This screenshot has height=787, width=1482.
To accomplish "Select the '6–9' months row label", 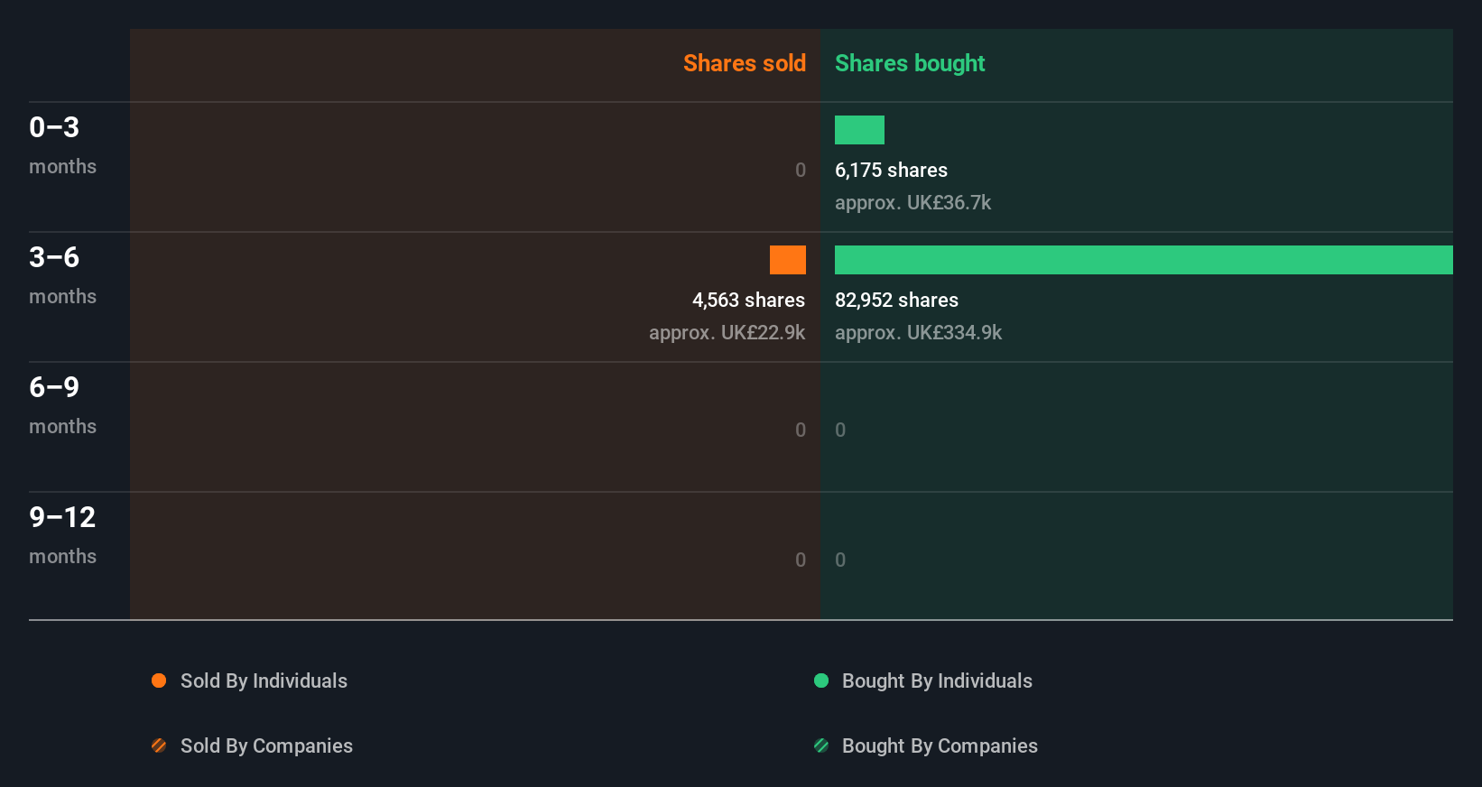I will pos(54,387).
